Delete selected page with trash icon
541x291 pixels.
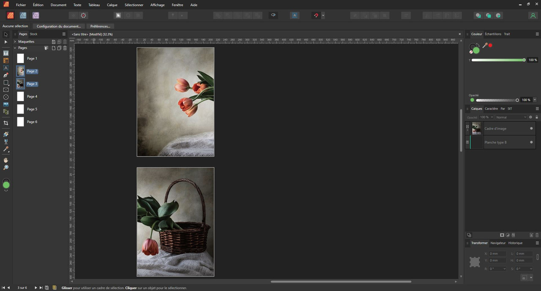(65, 48)
